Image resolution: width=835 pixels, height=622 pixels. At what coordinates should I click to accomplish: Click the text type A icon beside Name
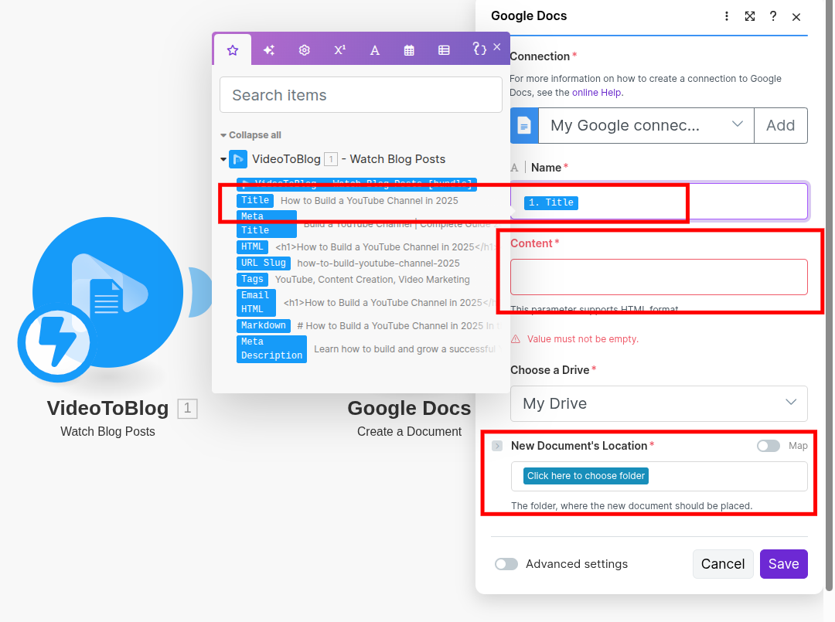click(x=514, y=168)
